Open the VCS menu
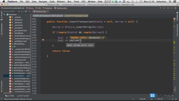Screen dimensions: 179x101 coord(83,1)
